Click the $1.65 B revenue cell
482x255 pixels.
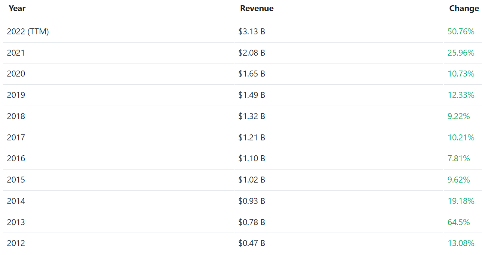coord(252,74)
